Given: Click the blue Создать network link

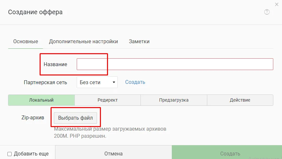Looking at the screenshot, I should click(x=135, y=82).
